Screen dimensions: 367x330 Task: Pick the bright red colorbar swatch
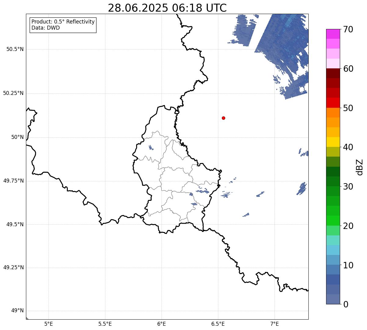coord(333,103)
